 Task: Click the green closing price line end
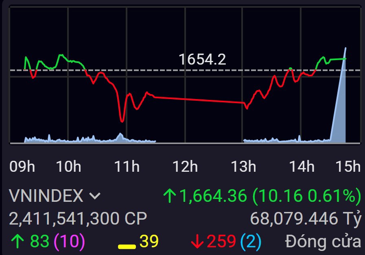pyautogui.click(x=345, y=59)
